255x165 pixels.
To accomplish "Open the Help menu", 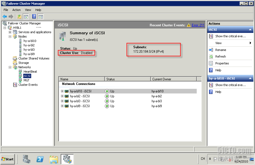I will (38, 10).
